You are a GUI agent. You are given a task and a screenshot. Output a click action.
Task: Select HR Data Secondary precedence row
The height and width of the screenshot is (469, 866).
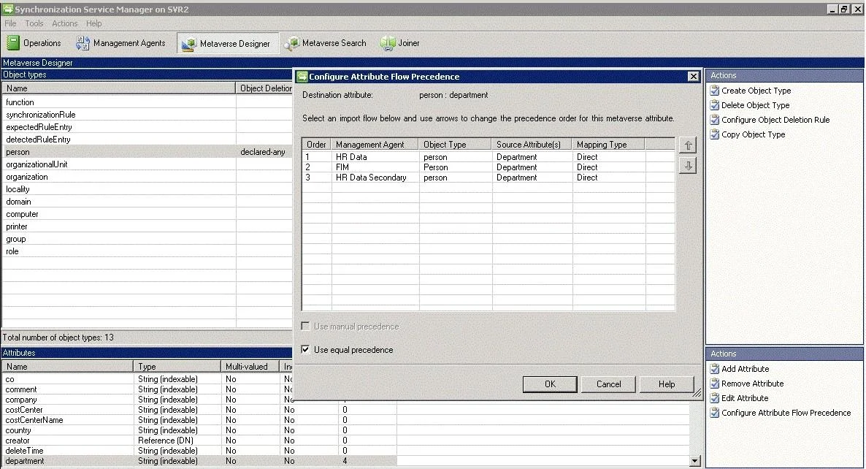coord(488,178)
